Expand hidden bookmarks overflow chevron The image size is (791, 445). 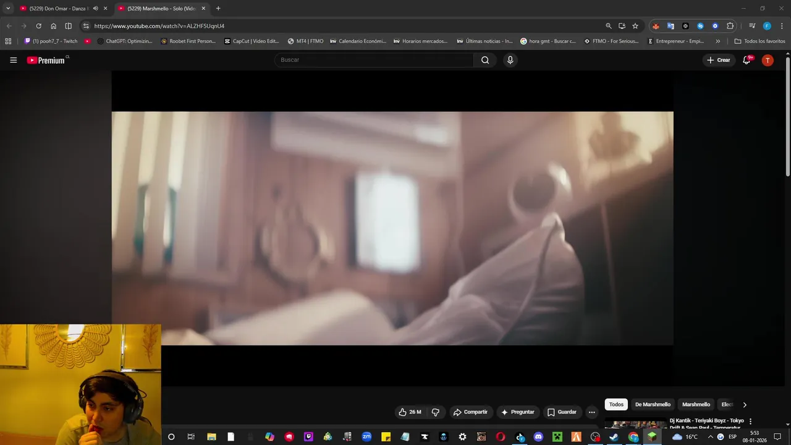pyautogui.click(x=717, y=41)
